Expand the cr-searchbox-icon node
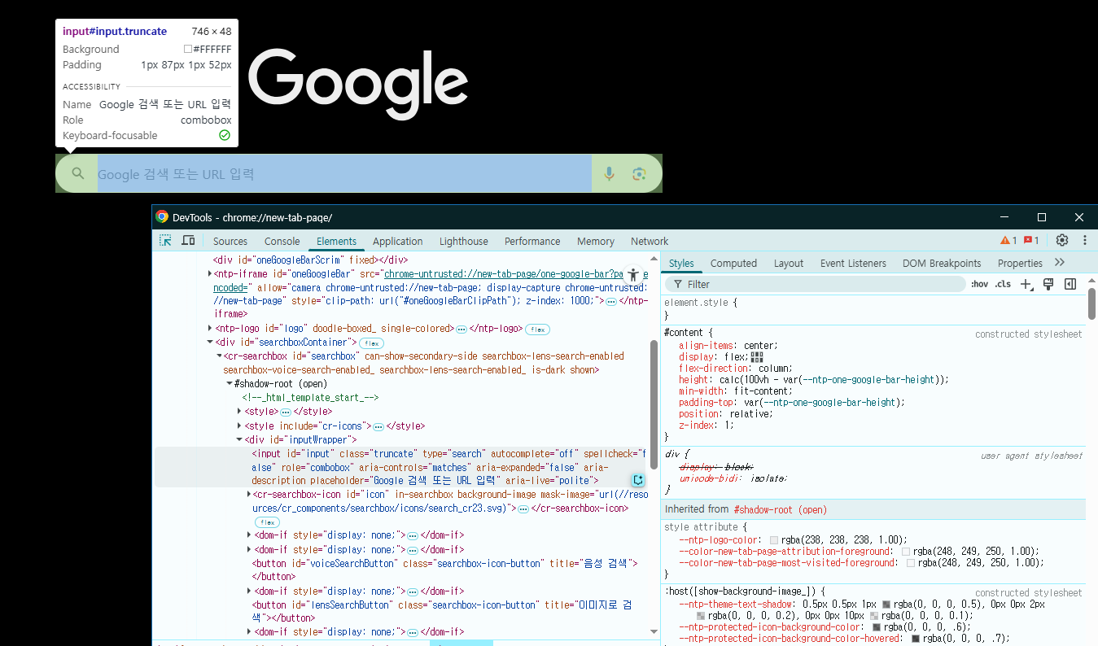This screenshot has height=646, width=1098. coord(249,495)
